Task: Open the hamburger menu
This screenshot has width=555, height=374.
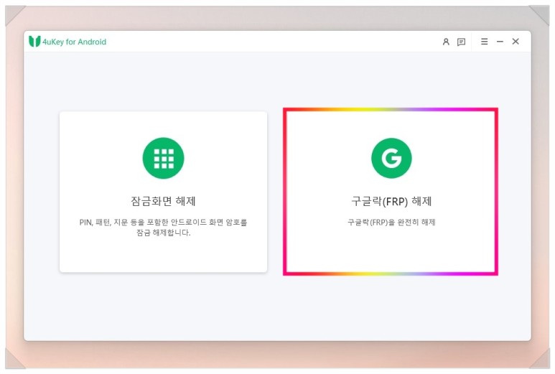Action: pyautogui.click(x=484, y=42)
